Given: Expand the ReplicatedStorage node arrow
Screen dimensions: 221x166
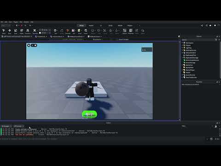Looking at the screenshot, I should point(182,58).
